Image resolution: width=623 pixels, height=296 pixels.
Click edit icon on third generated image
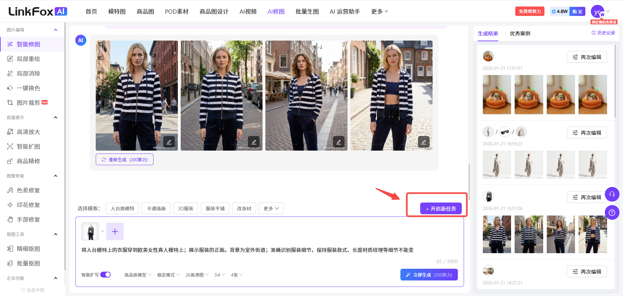[x=339, y=142]
